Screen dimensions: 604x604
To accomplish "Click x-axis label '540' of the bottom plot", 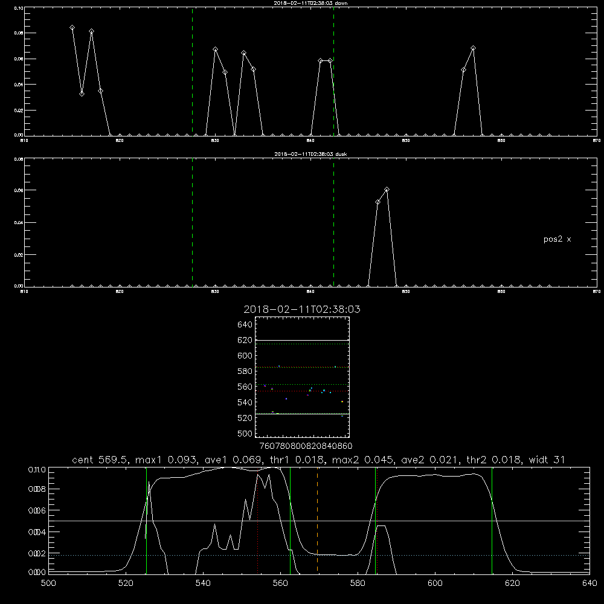I will click(x=203, y=583).
